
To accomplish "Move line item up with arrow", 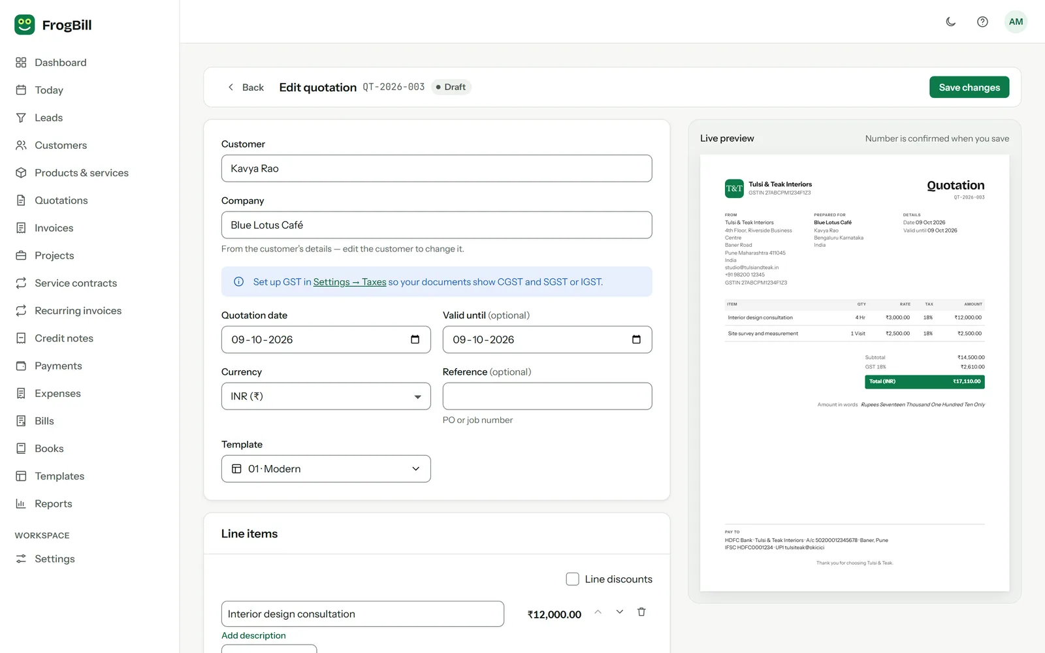I will (x=598, y=612).
